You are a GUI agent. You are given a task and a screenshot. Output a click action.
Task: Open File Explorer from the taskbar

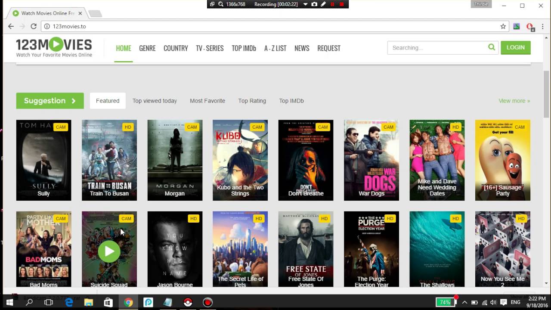[88, 302]
